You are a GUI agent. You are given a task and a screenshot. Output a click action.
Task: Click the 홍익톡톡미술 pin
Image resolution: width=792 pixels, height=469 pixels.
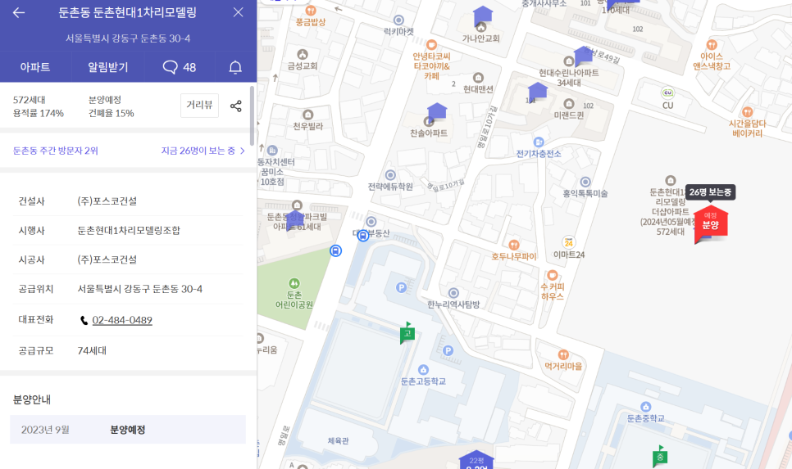(x=585, y=182)
